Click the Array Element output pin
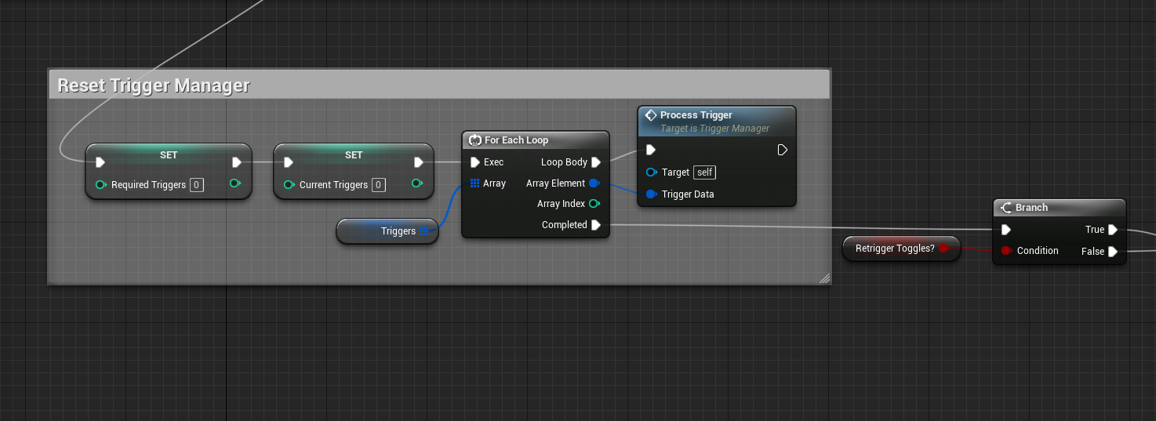 click(x=594, y=183)
